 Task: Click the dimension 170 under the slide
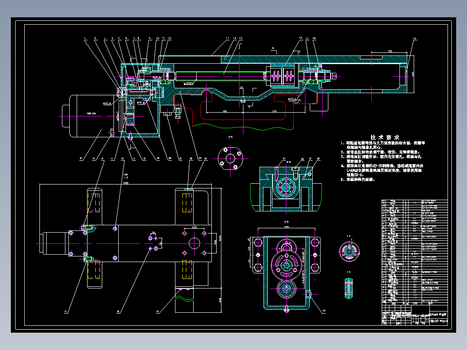[x=274, y=111]
